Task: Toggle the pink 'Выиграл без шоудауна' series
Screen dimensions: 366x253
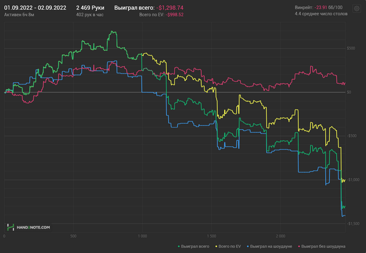Action: 322,246
